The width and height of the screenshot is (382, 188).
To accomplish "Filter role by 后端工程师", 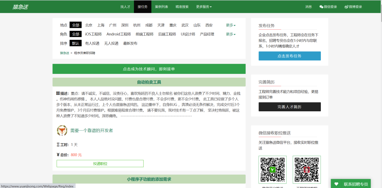I will (x=167, y=34).
